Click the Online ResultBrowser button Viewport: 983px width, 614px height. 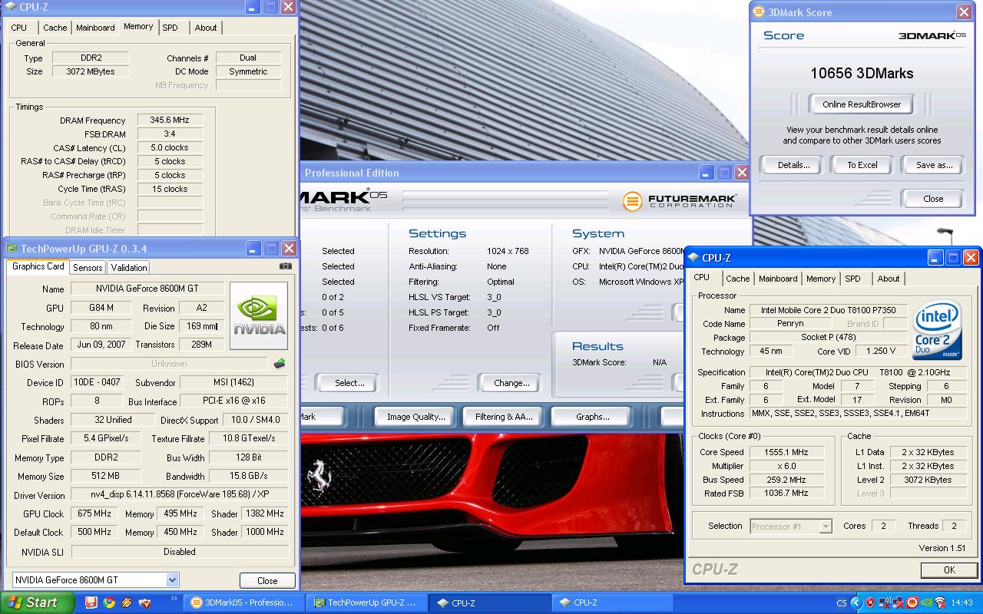[x=862, y=104]
